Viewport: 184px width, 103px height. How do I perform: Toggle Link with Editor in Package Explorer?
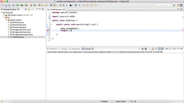click(x=29, y=9)
